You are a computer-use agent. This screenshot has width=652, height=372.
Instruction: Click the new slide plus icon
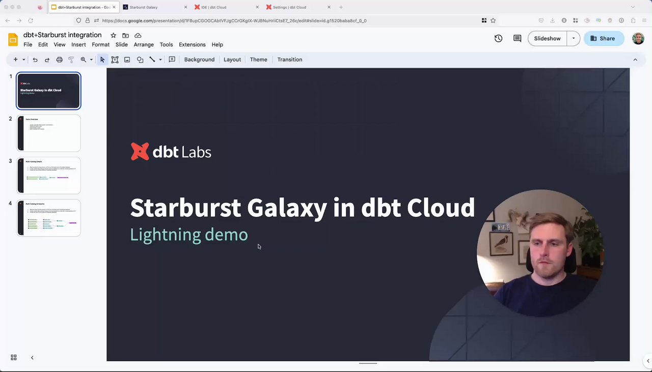[15, 60]
